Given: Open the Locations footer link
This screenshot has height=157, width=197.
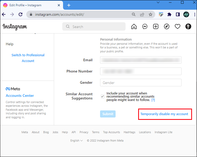Looking at the screenshot, I should pos(145,132).
